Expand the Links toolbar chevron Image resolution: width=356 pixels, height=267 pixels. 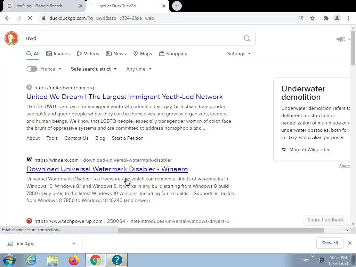tap(313, 257)
